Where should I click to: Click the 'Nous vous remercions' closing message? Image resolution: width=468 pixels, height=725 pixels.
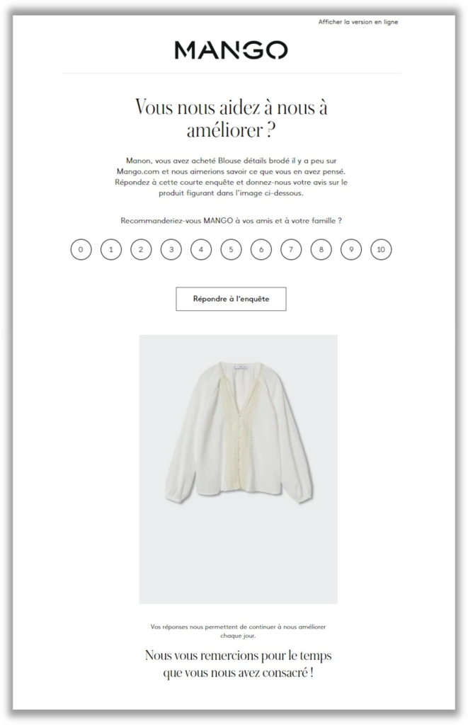(238, 663)
